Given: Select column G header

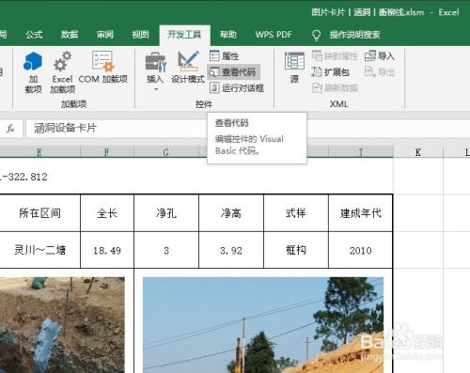Looking at the screenshot, I should click(x=166, y=152).
